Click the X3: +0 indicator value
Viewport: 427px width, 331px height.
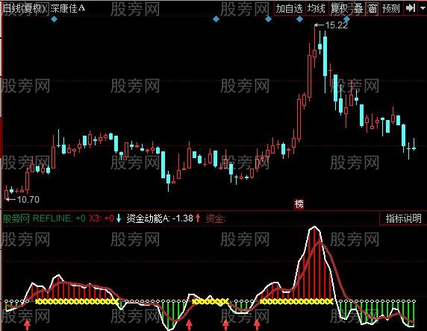point(102,218)
